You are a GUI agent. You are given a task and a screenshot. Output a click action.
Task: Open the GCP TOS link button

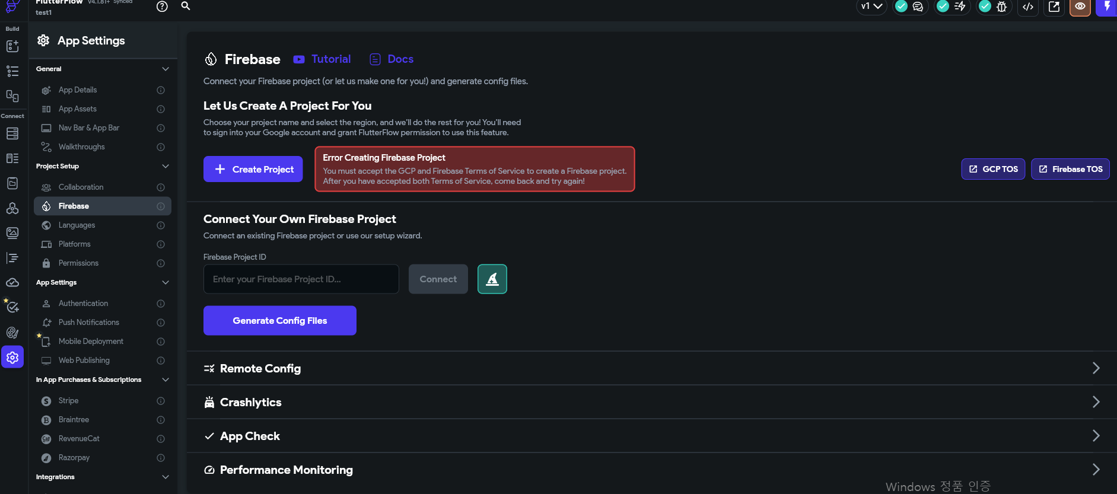click(x=993, y=169)
